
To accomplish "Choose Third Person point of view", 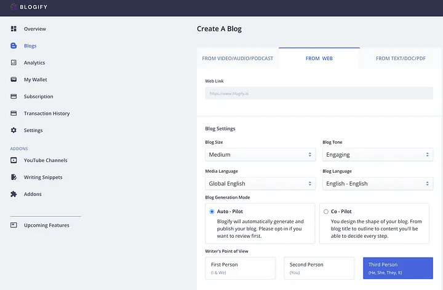I will 398,268.
